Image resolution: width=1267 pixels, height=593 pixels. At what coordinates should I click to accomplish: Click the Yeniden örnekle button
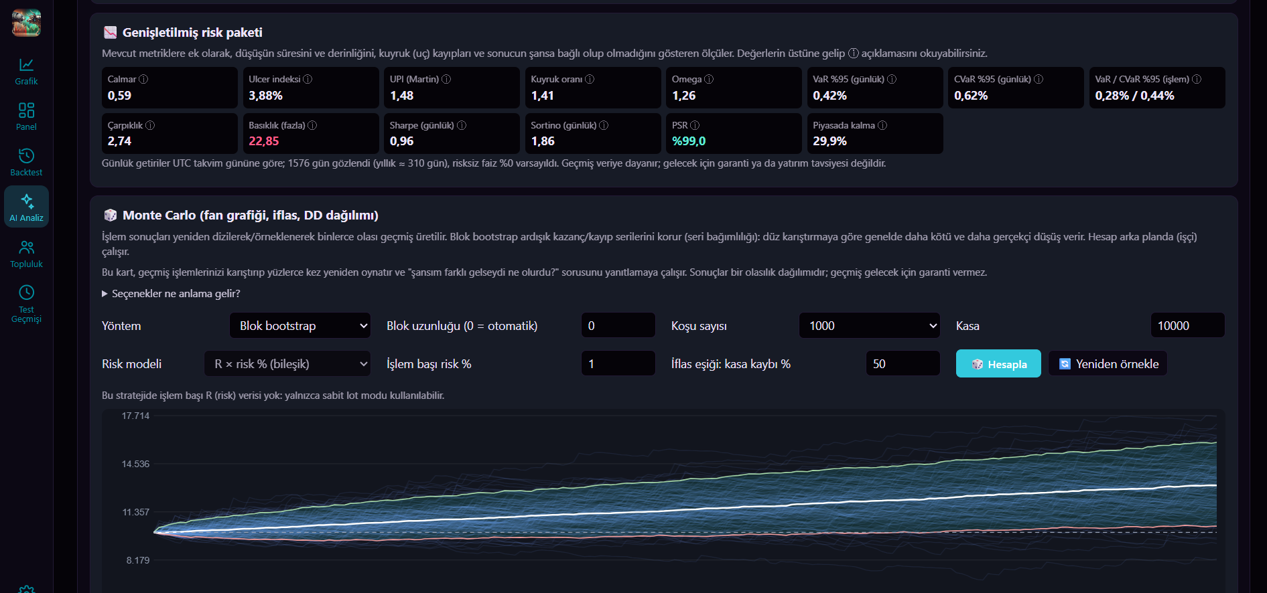point(1108,364)
